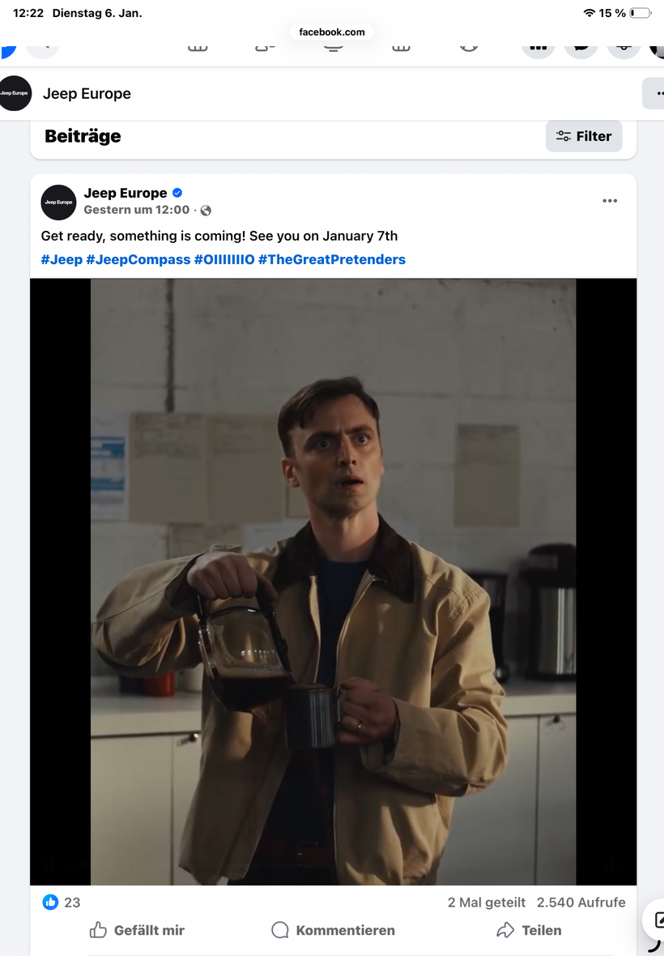The height and width of the screenshot is (956, 664).
Task: Open the three-dot post options menu
Action: pyautogui.click(x=610, y=201)
